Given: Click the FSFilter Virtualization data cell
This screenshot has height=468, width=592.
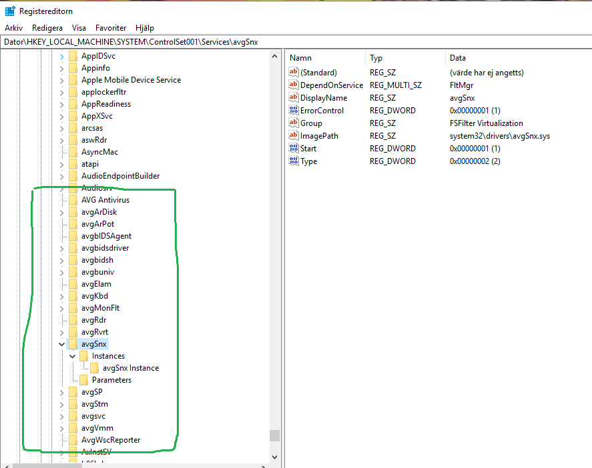Looking at the screenshot, I should 487,123.
